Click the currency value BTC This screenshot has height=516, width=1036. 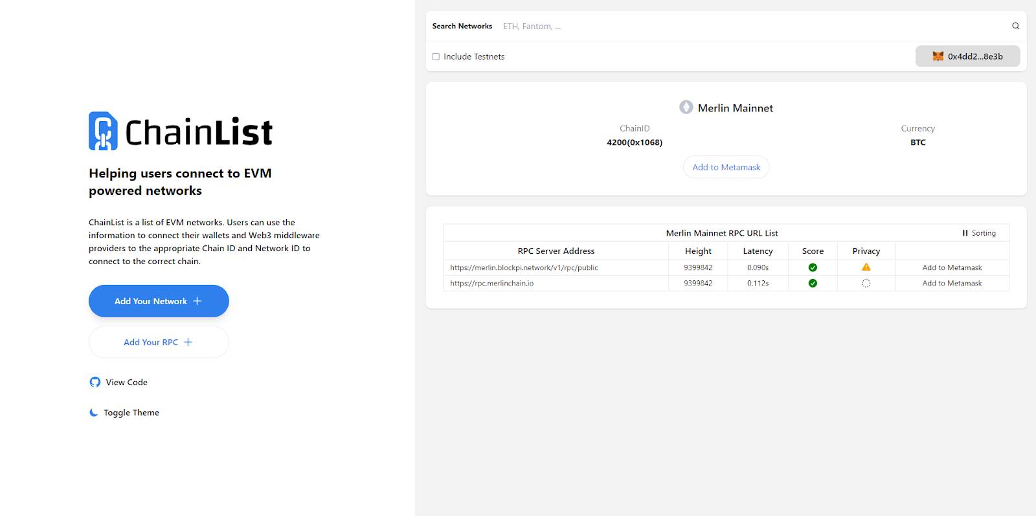click(918, 142)
